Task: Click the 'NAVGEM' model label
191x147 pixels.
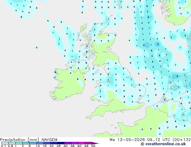Action: click(x=49, y=140)
